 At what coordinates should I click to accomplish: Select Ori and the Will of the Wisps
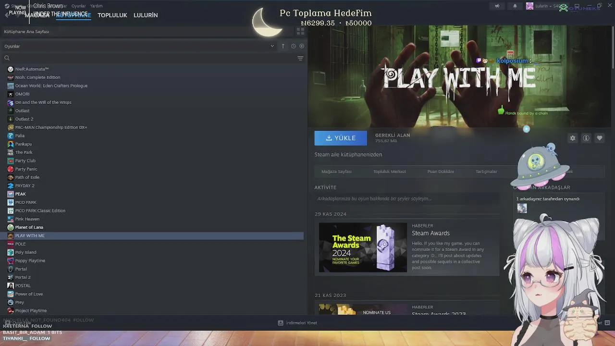coord(43,102)
